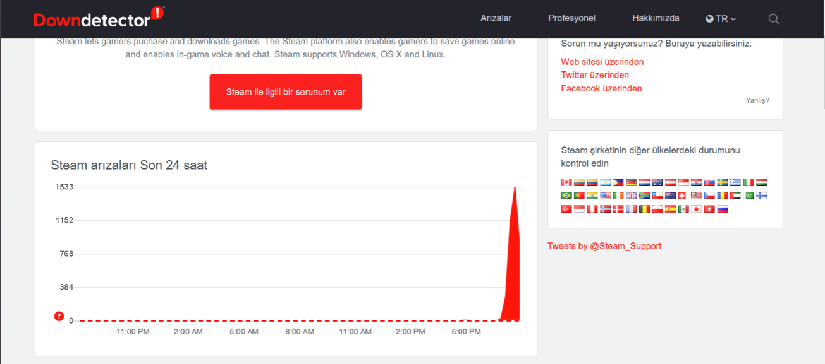This screenshot has height=364, width=825.
Task: Click the '1533' y-axis value
Action: click(x=64, y=187)
